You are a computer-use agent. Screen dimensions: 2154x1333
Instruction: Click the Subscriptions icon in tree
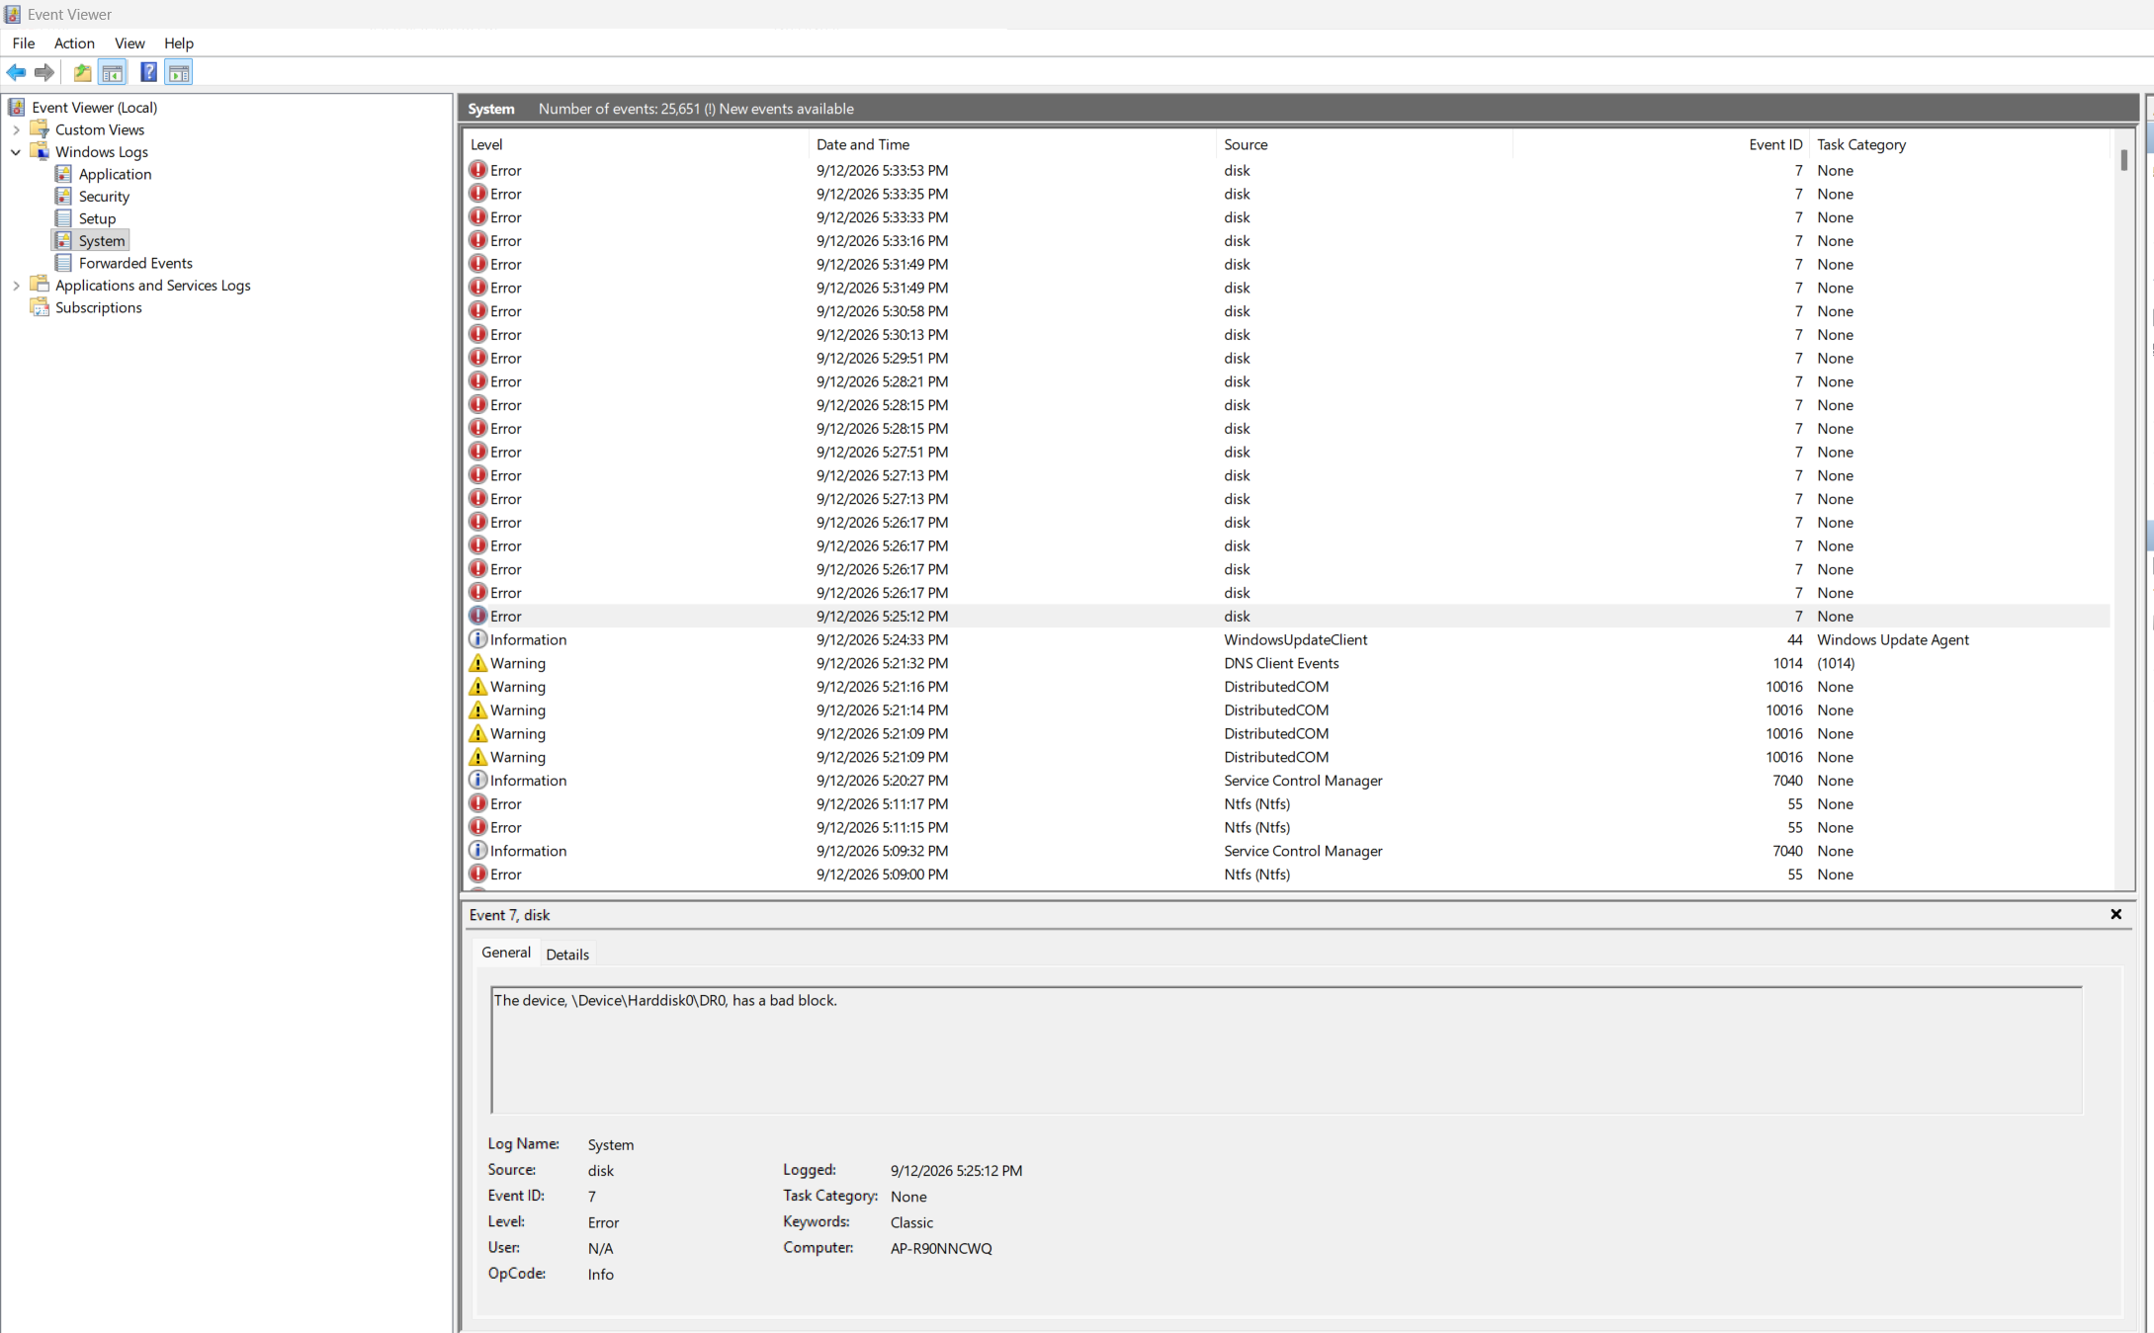pyautogui.click(x=40, y=307)
